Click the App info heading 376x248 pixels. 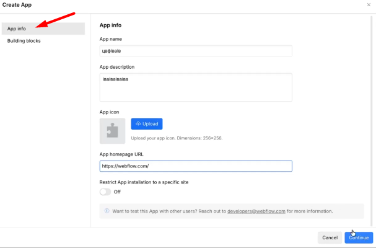point(110,25)
